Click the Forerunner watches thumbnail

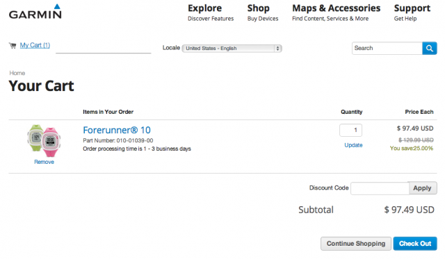pos(44,140)
